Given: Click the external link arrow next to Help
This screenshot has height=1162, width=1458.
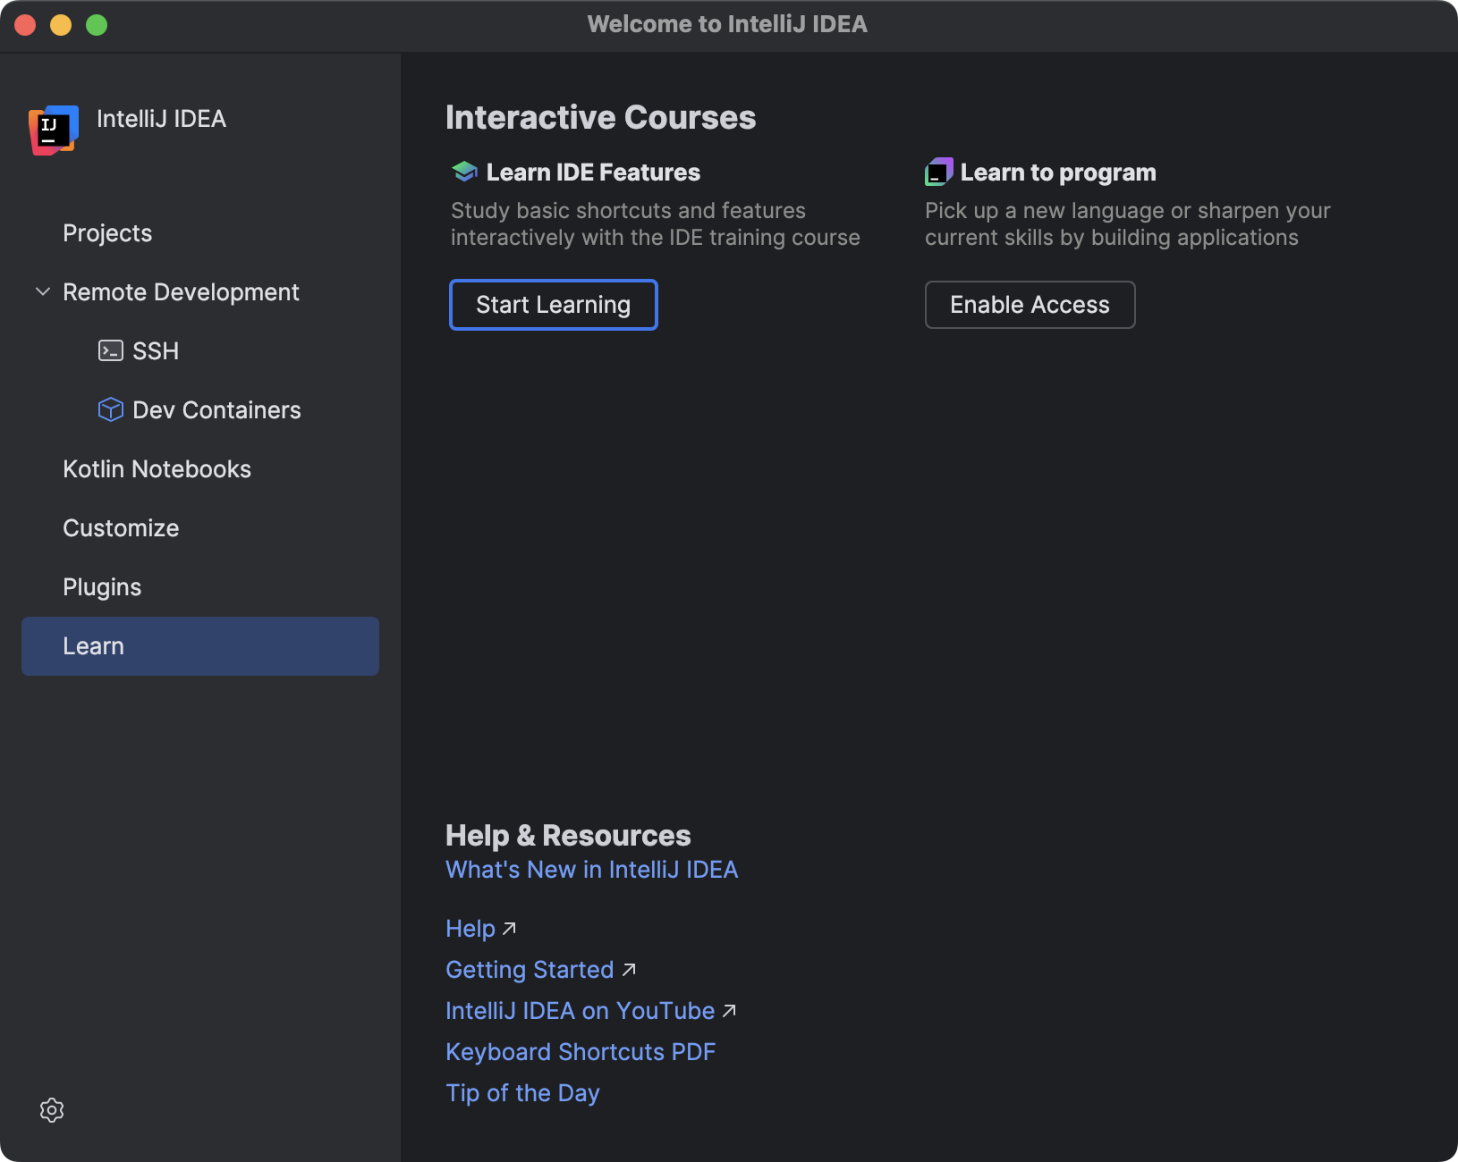Looking at the screenshot, I should [508, 929].
